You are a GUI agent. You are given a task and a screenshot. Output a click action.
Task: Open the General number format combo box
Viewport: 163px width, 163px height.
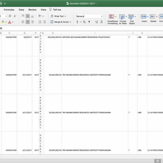click(89, 16)
